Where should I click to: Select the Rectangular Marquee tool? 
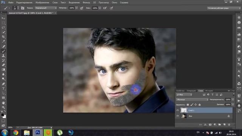[3, 23]
